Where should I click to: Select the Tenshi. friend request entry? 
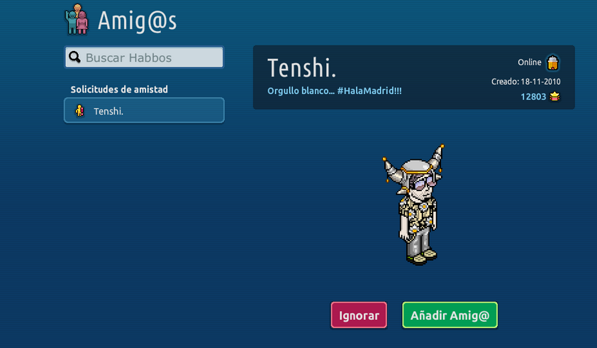(145, 110)
